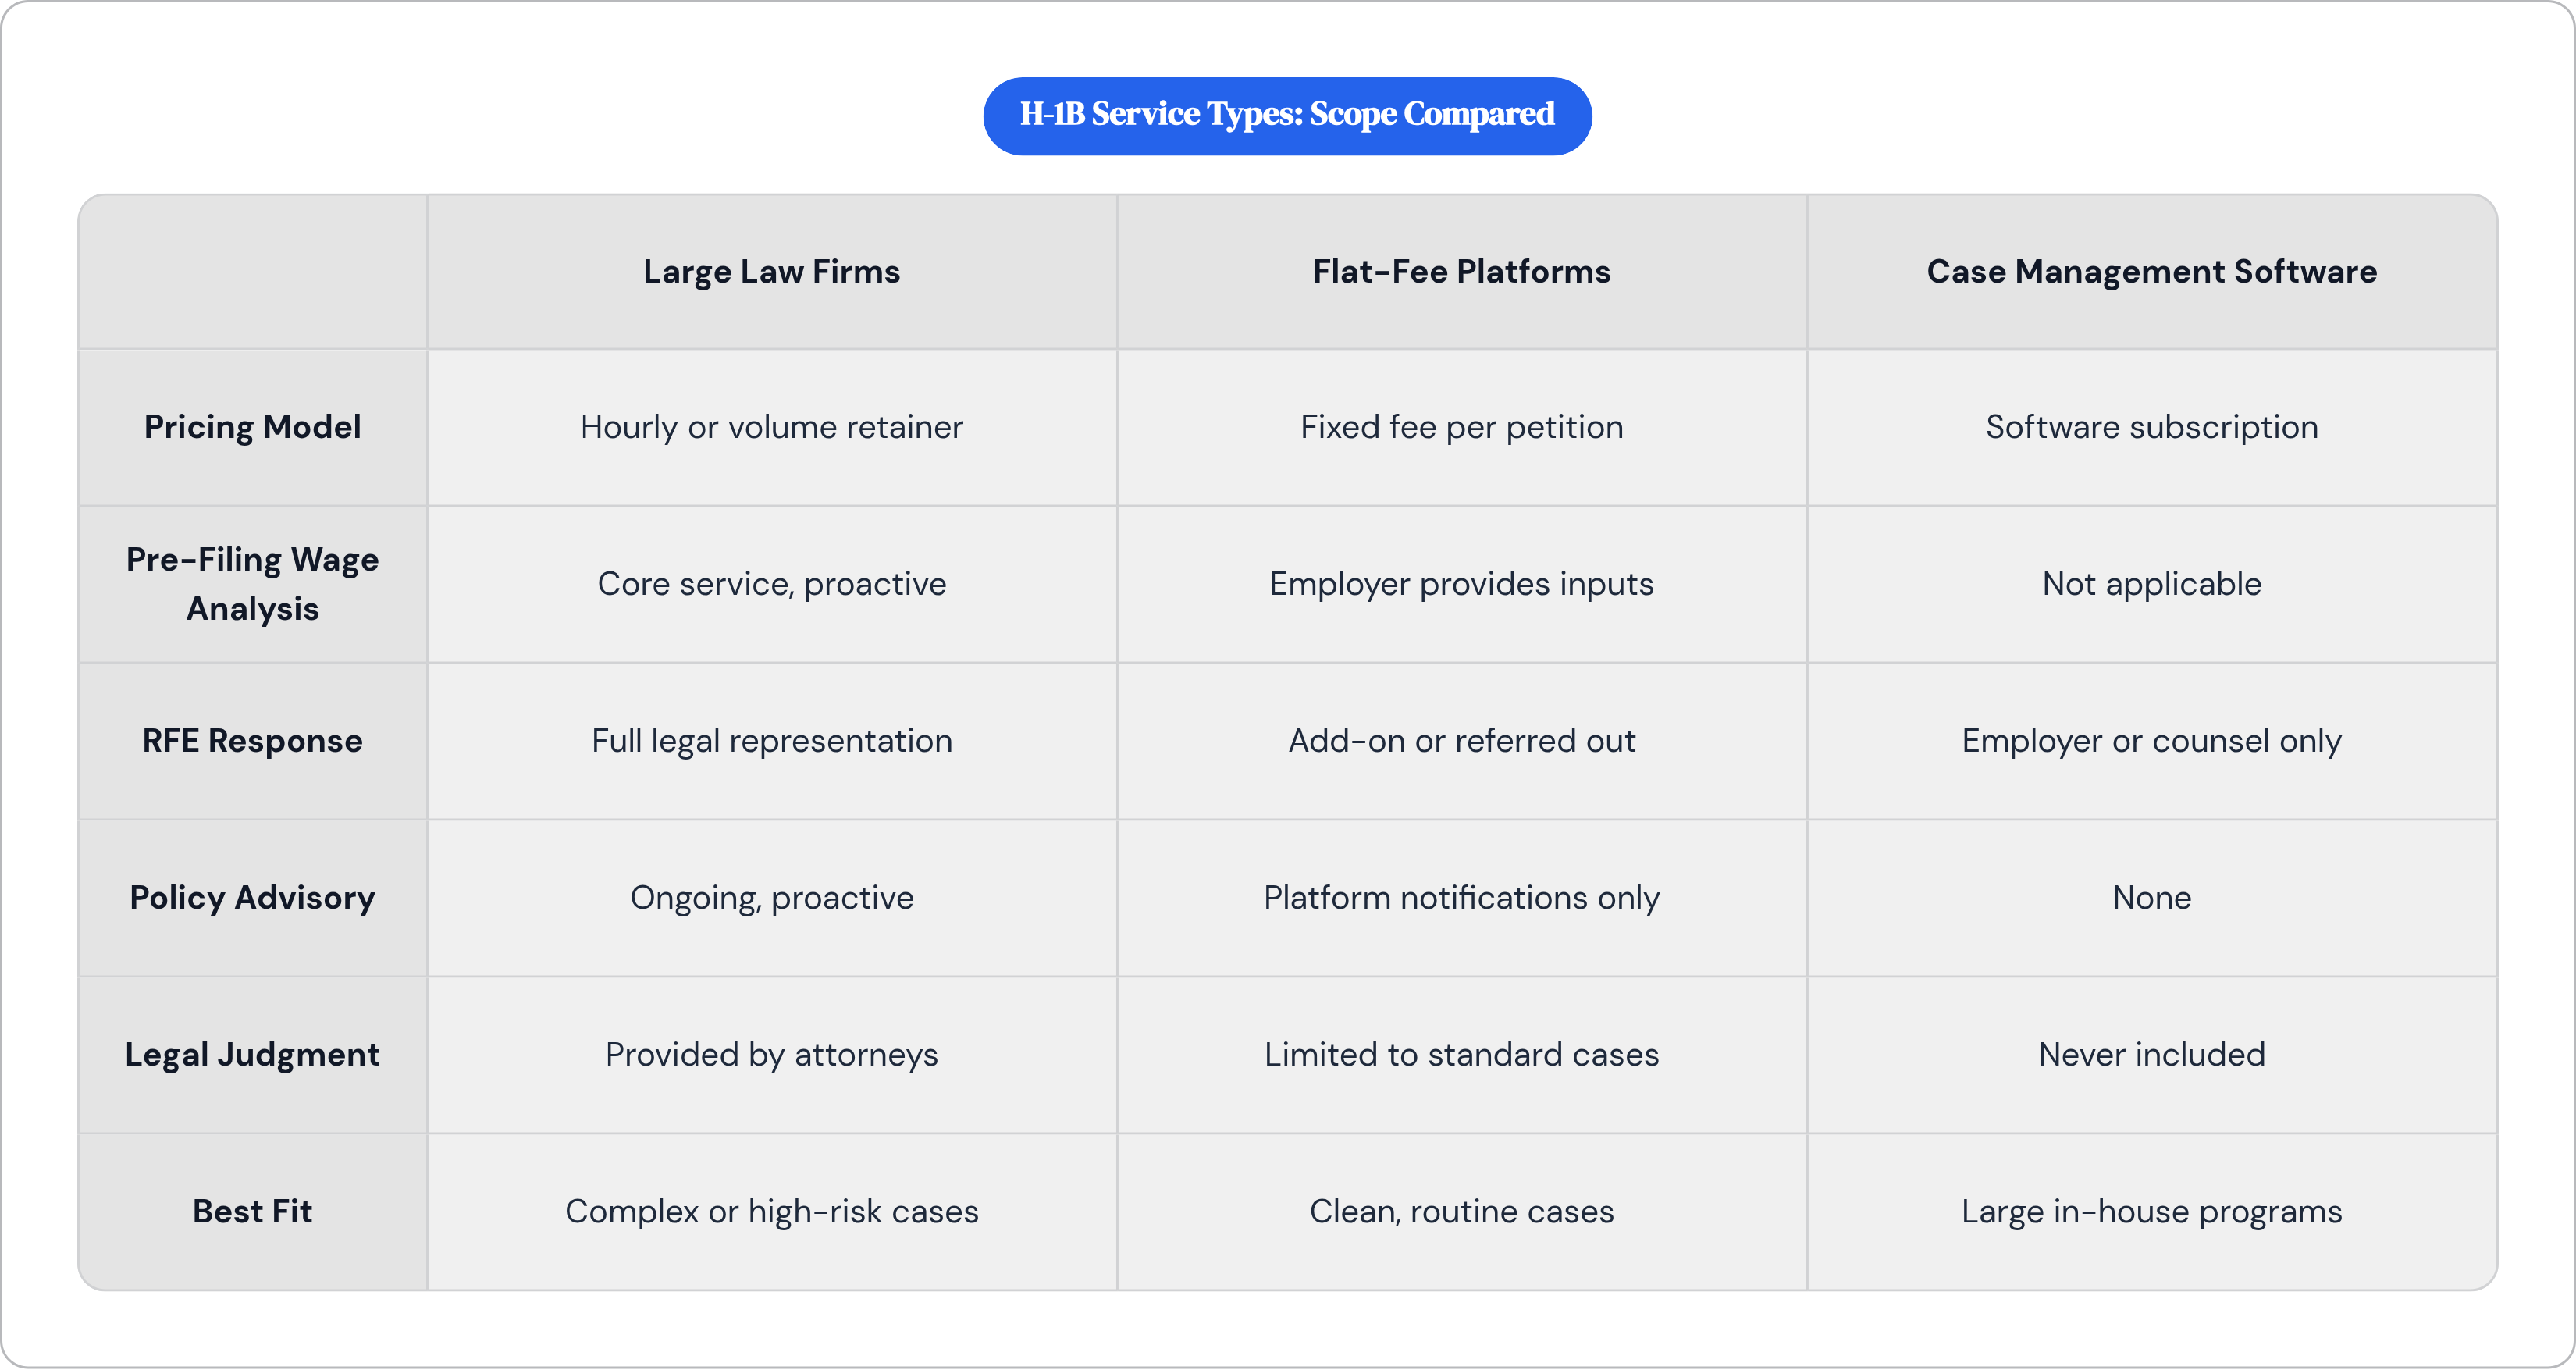The width and height of the screenshot is (2576, 1370).
Task: Click the H-1B Service Types title badge
Action: click(x=1287, y=116)
